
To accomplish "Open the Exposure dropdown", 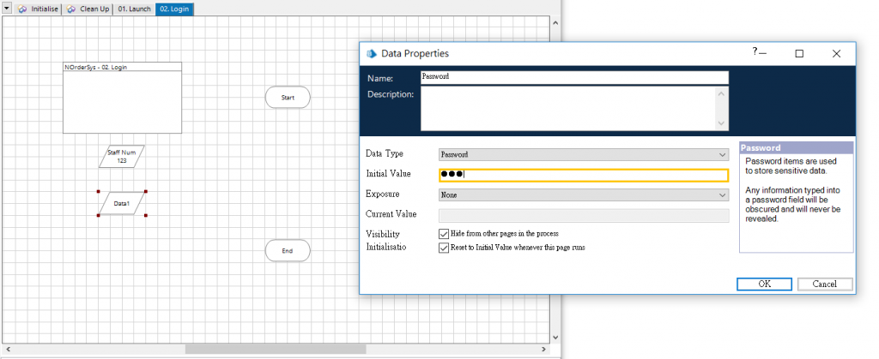I will tap(584, 195).
